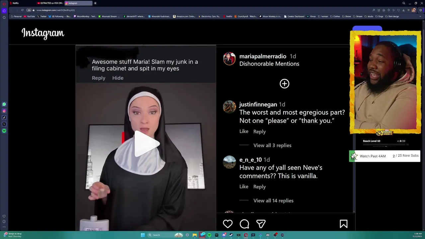Click the comments panel scrollbar
Screen dimensions: 425x239
click(354, 129)
